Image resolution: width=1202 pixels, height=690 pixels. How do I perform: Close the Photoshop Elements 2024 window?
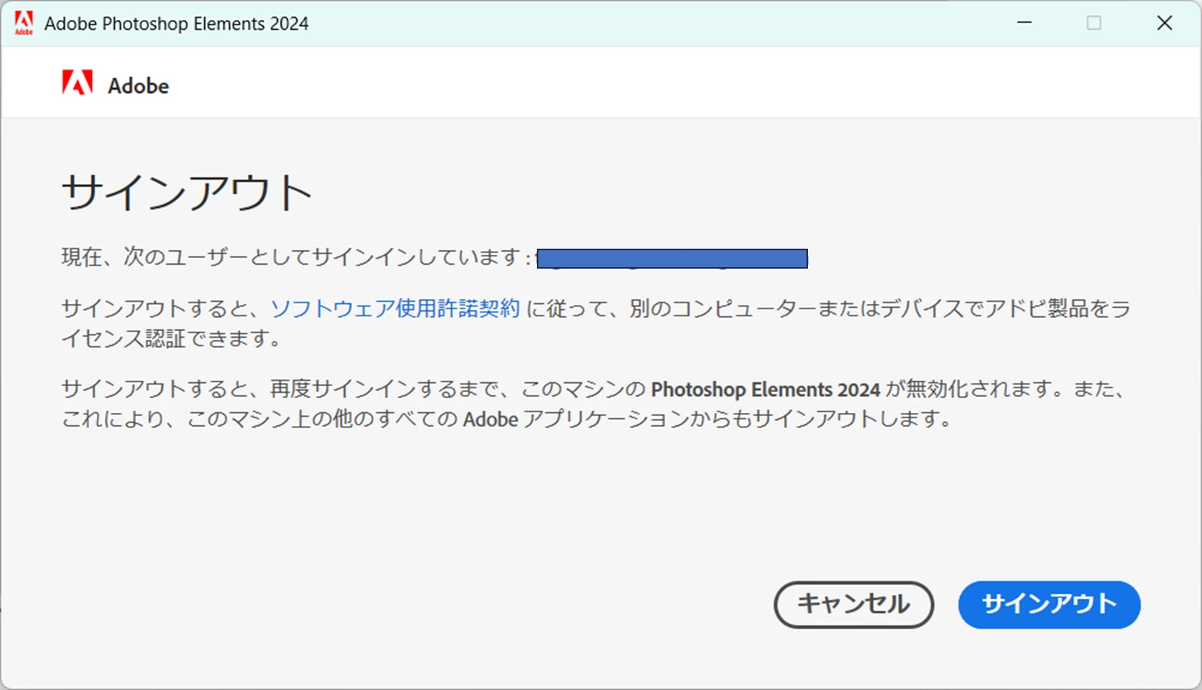(1164, 23)
